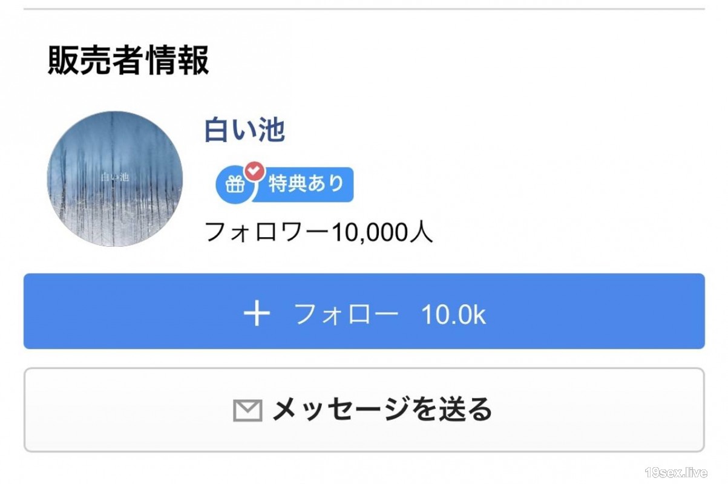Send a message via メッセージを送る
Screen dimensions: 728x484
[364, 410]
